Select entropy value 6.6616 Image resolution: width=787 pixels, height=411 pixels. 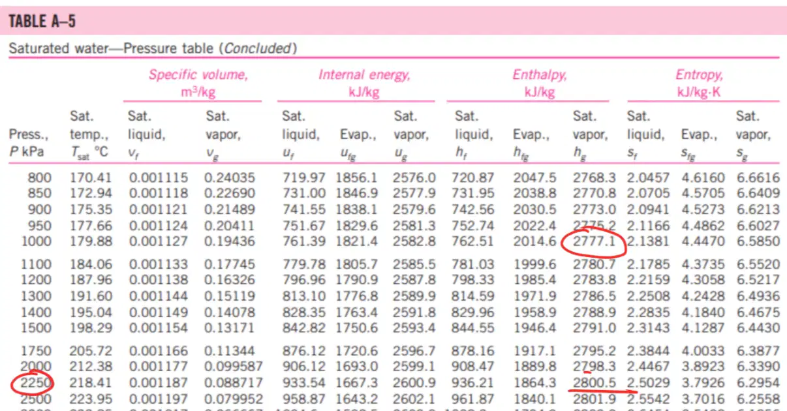coord(758,177)
